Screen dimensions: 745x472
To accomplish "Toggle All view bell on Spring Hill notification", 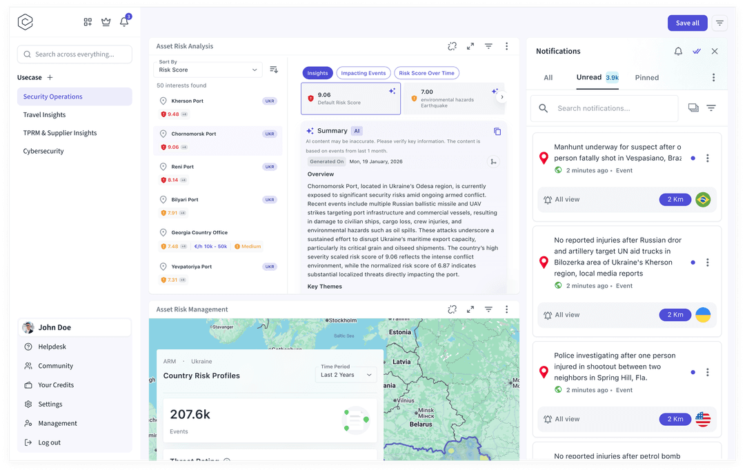I will tap(548, 419).
